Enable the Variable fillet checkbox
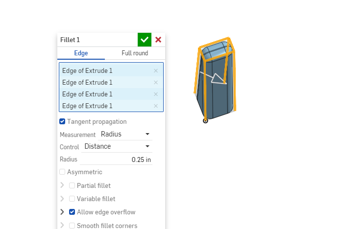This screenshot has width=343, height=229. (72, 199)
